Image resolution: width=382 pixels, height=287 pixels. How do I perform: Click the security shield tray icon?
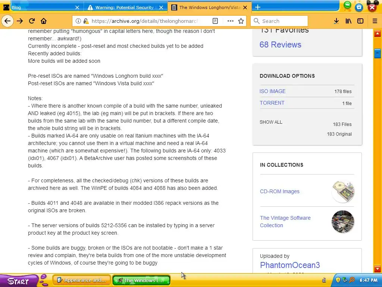(x=338, y=280)
